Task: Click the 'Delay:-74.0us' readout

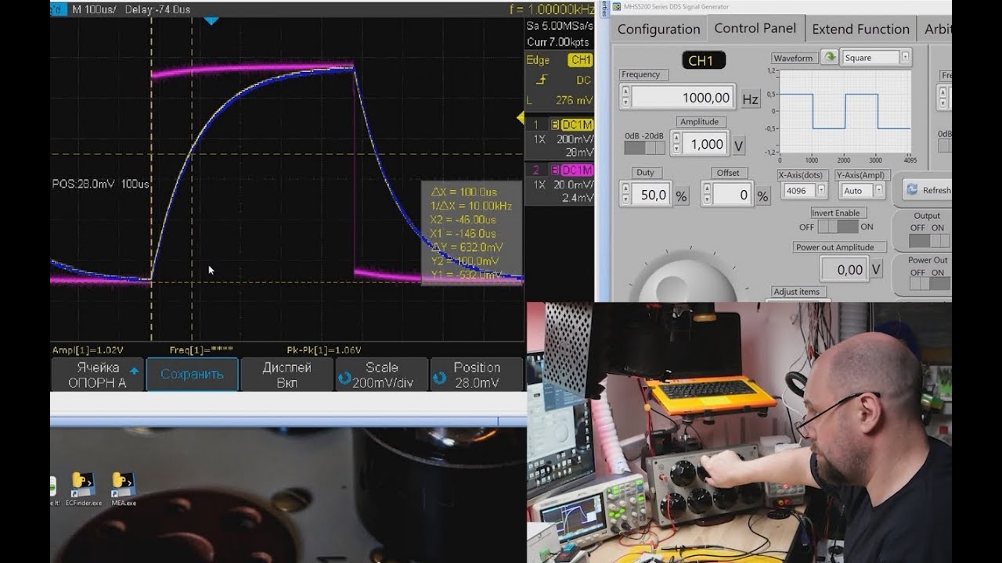Action: point(157,9)
